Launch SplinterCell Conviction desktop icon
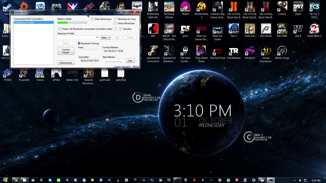The image size is (326, 183). [153, 54]
